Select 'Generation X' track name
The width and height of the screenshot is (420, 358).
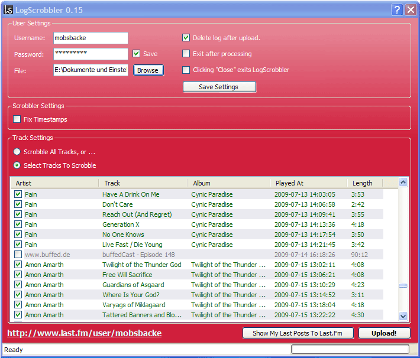(x=121, y=224)
